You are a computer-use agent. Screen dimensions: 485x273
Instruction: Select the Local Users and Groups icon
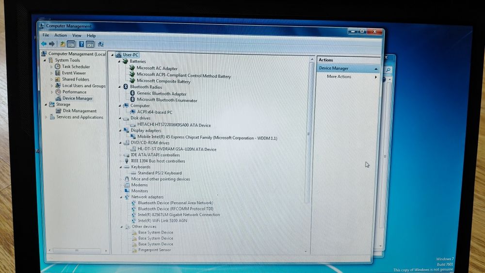coord(58,86)
